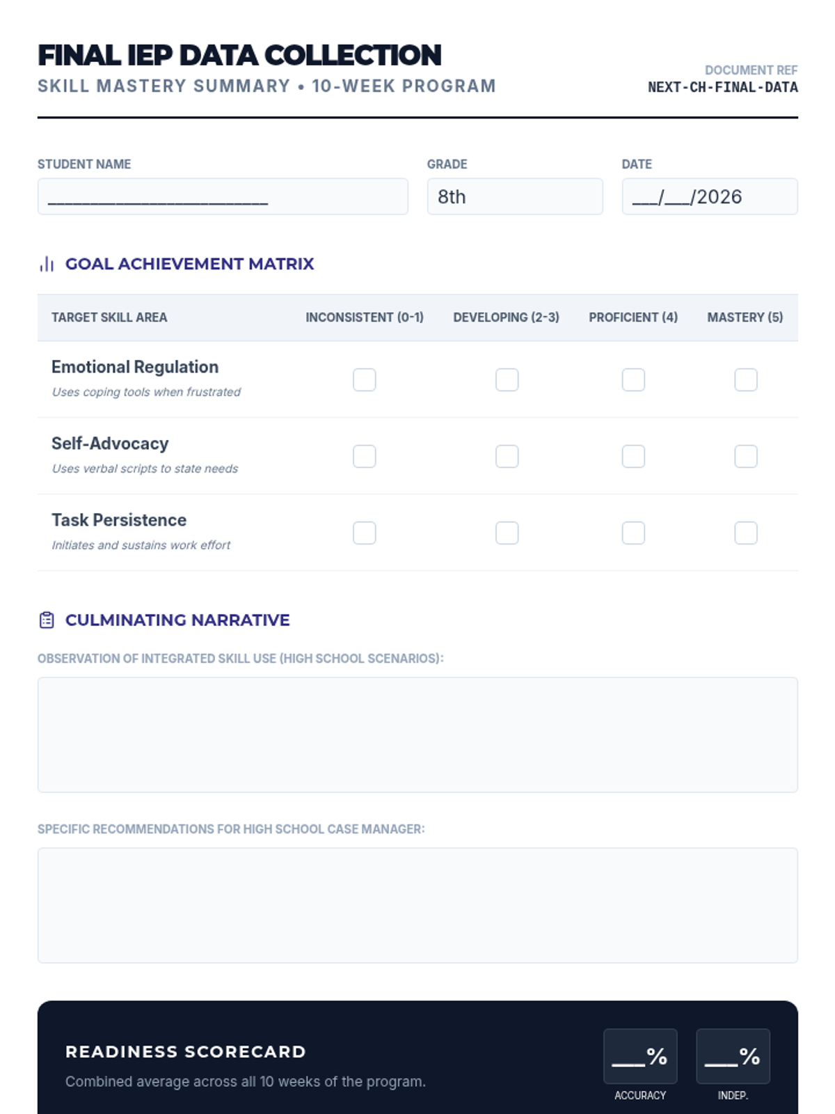The width and height of the screenshot is (835, 1114).
Task: Check Inconsistent for Task Persistence
Action: tap(364, 533)
